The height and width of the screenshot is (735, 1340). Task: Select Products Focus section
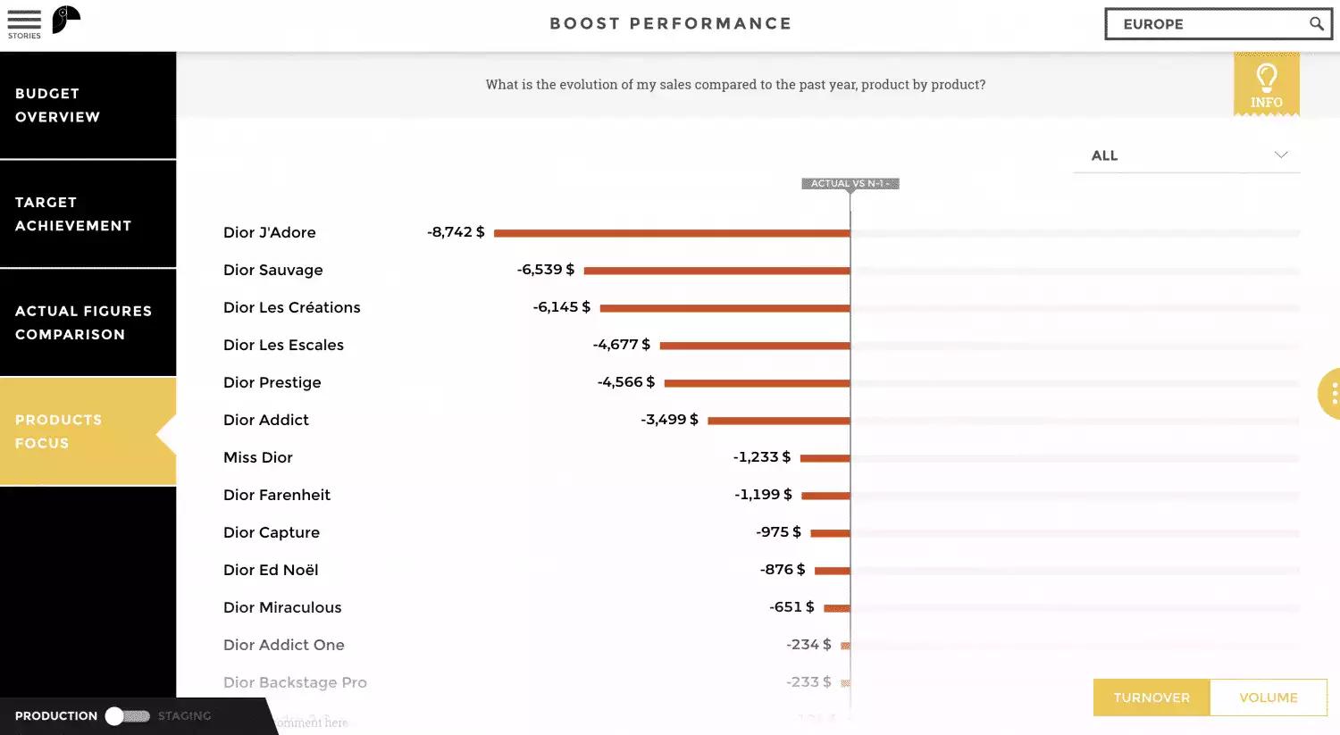(88, 431)
